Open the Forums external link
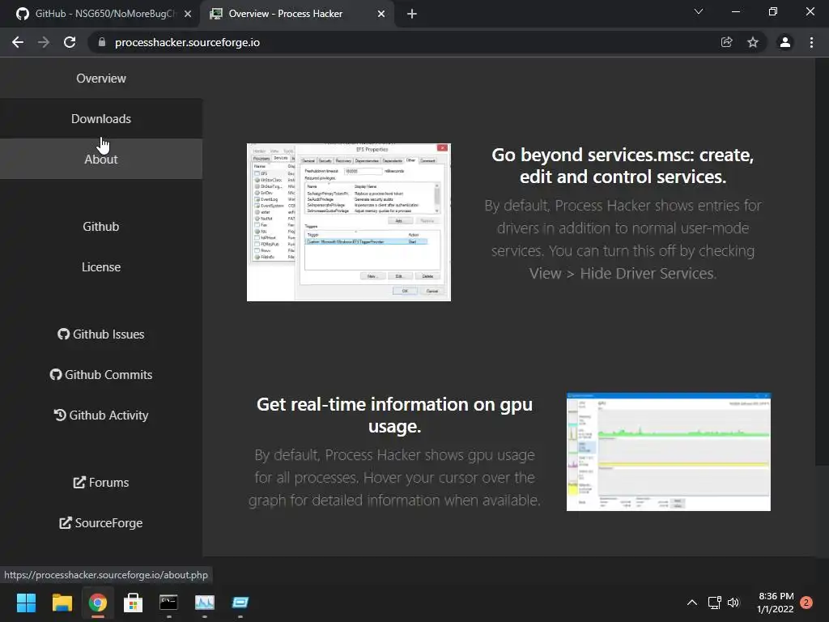 [x=101, y=483]
